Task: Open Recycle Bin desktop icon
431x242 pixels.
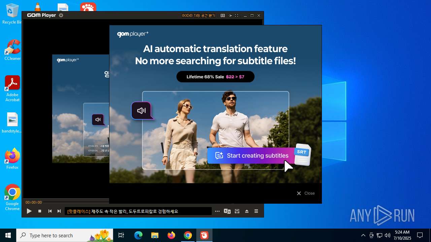Action: 12,14
